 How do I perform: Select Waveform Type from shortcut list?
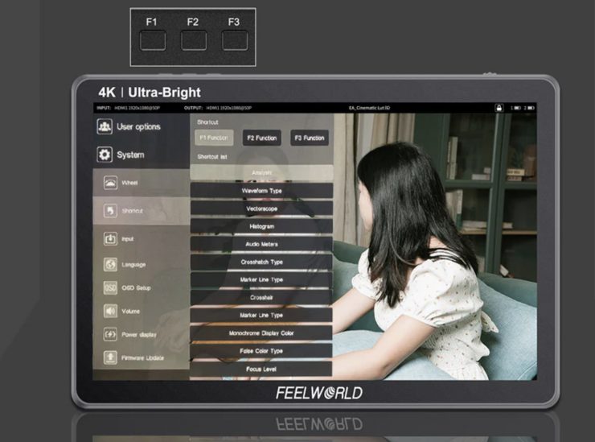click(261, 191)
